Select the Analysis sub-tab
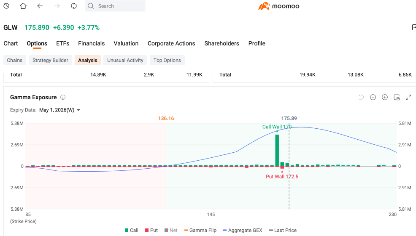 click(x=88, y=60)
